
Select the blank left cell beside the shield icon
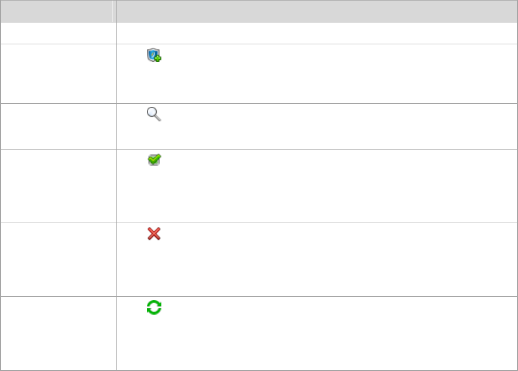pyautogui.click(x=57, y=74)
